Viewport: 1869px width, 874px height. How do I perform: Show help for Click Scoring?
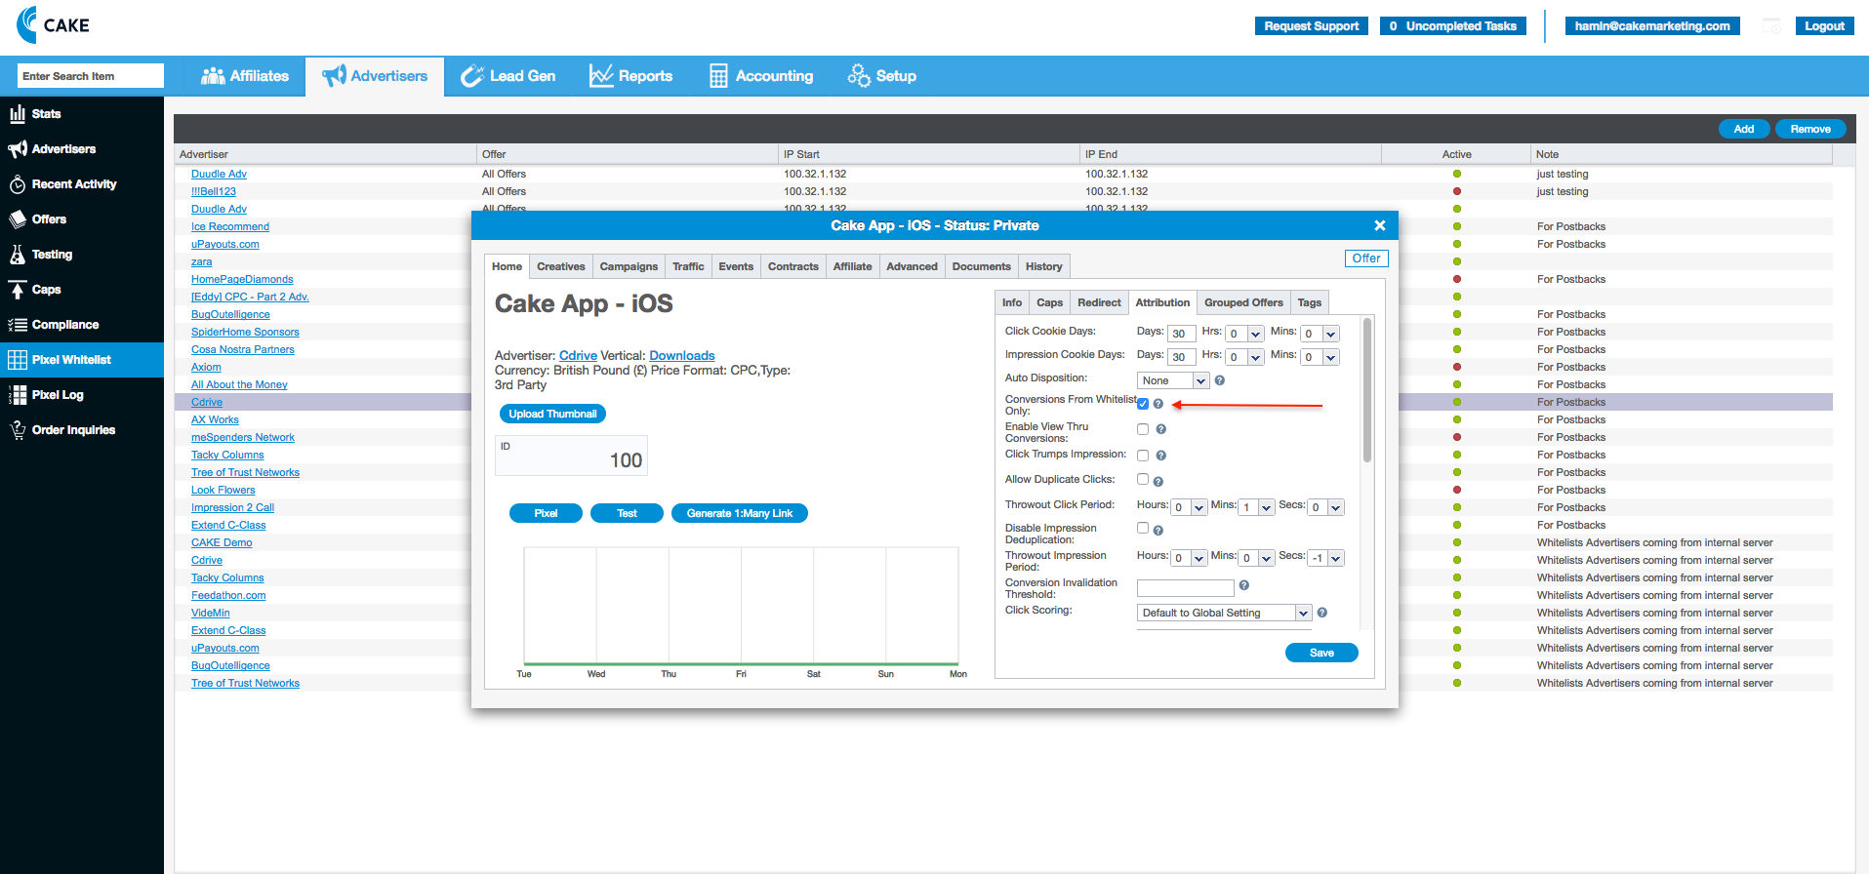1322,613
